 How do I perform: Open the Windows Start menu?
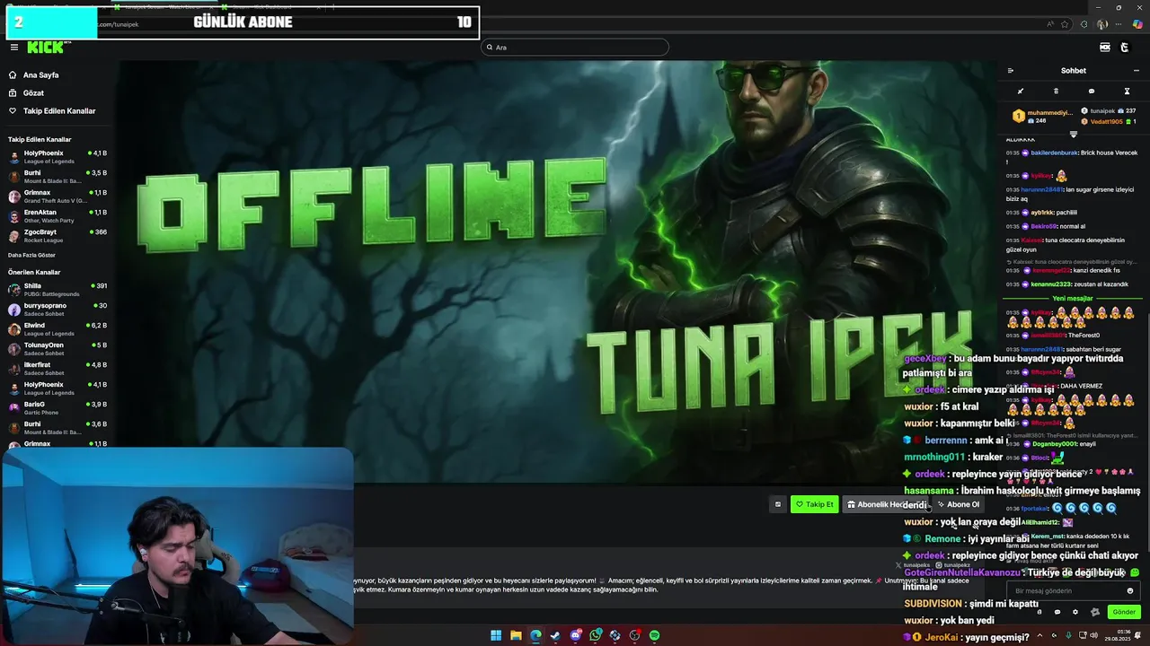[496, 635]
